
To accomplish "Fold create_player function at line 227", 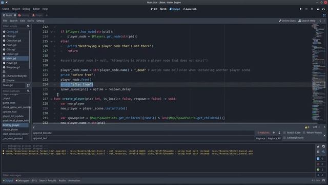I will [x=51, y=99].
